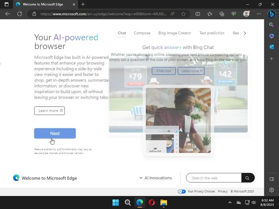The width and height of the screenshot is (279, 209).
Task: Open sidebar settings gear
Action: point(272,190)
